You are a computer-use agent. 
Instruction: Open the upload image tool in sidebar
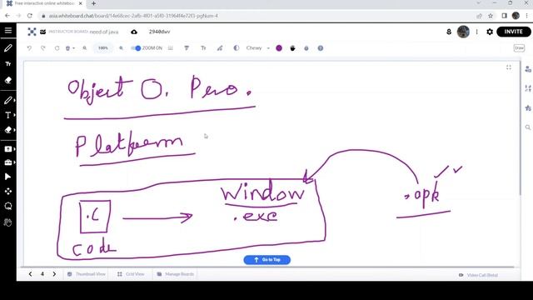coord(8,149)
